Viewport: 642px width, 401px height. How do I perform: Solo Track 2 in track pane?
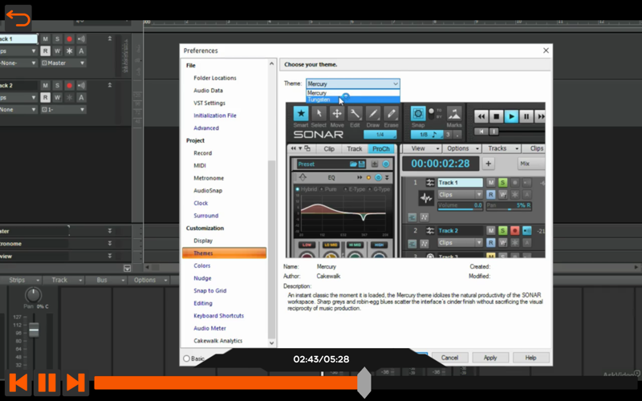click(57, 86)
